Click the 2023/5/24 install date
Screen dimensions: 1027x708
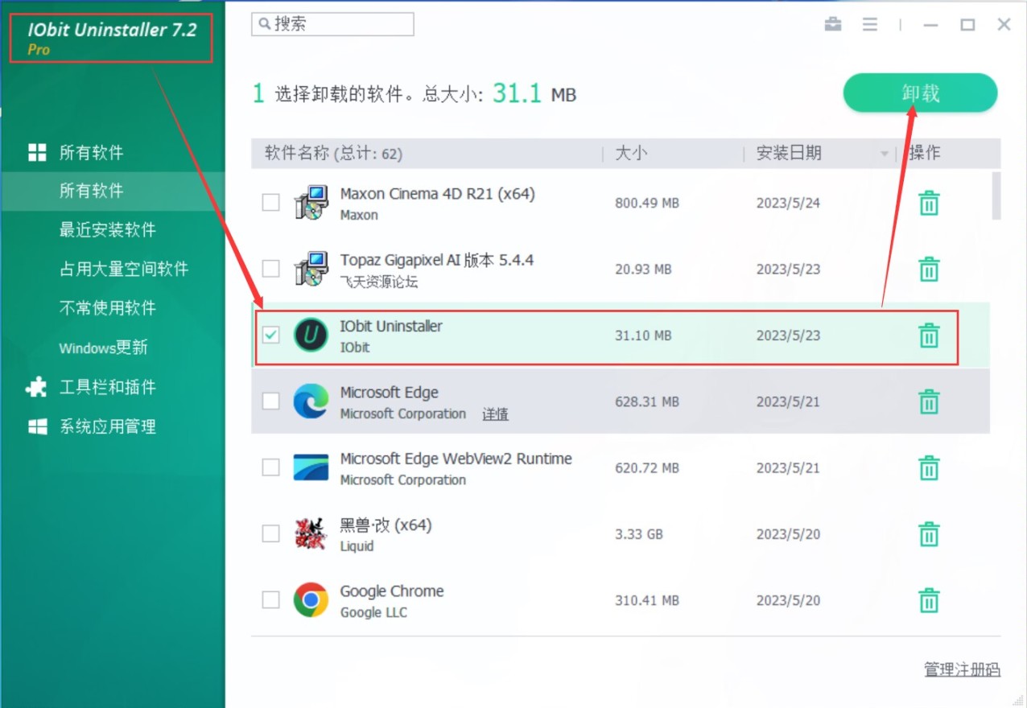[788, 204]
